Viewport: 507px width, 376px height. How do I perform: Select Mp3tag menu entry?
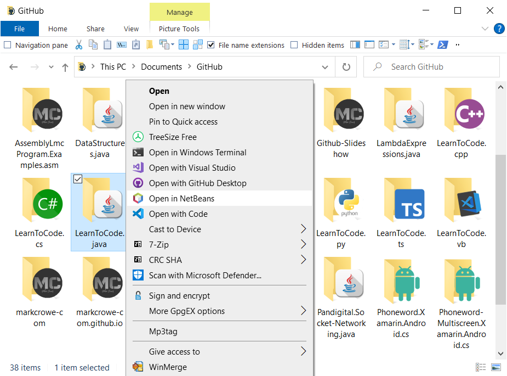[x=220, y=332]
